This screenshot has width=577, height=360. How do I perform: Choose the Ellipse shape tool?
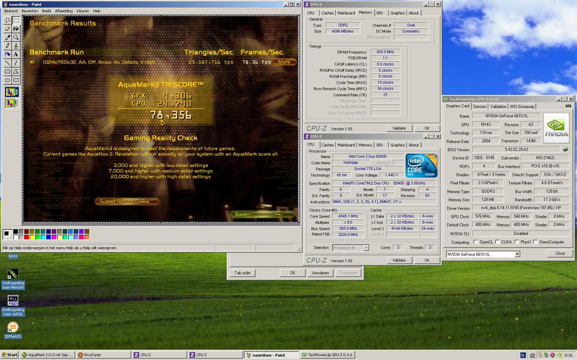(7, 80)
